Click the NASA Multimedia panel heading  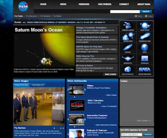[77, 81]
